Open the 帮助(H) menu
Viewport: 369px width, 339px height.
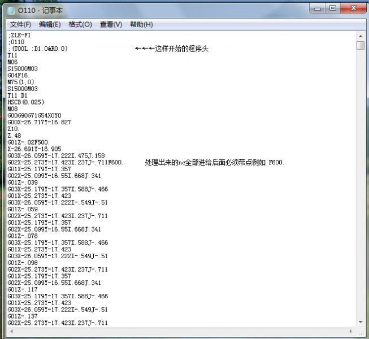point(141,24)
